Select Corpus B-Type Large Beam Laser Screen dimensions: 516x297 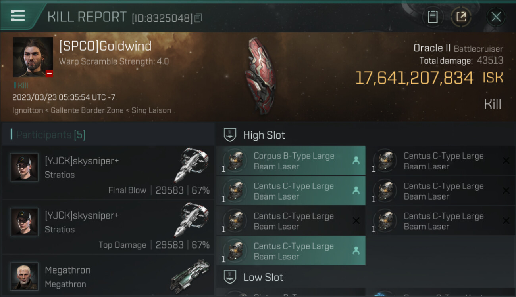[291, 161]
